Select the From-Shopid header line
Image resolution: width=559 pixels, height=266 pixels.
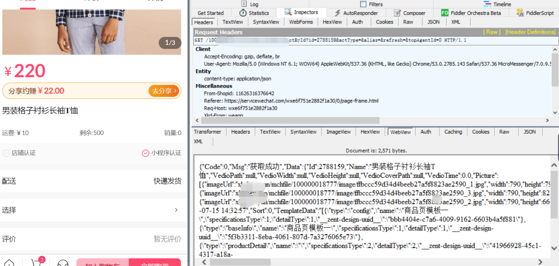(239, 93)
